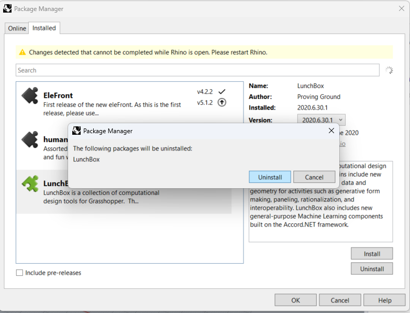
Task: Open Help from the bottom buttons
Action: click(x=384, y=300)
